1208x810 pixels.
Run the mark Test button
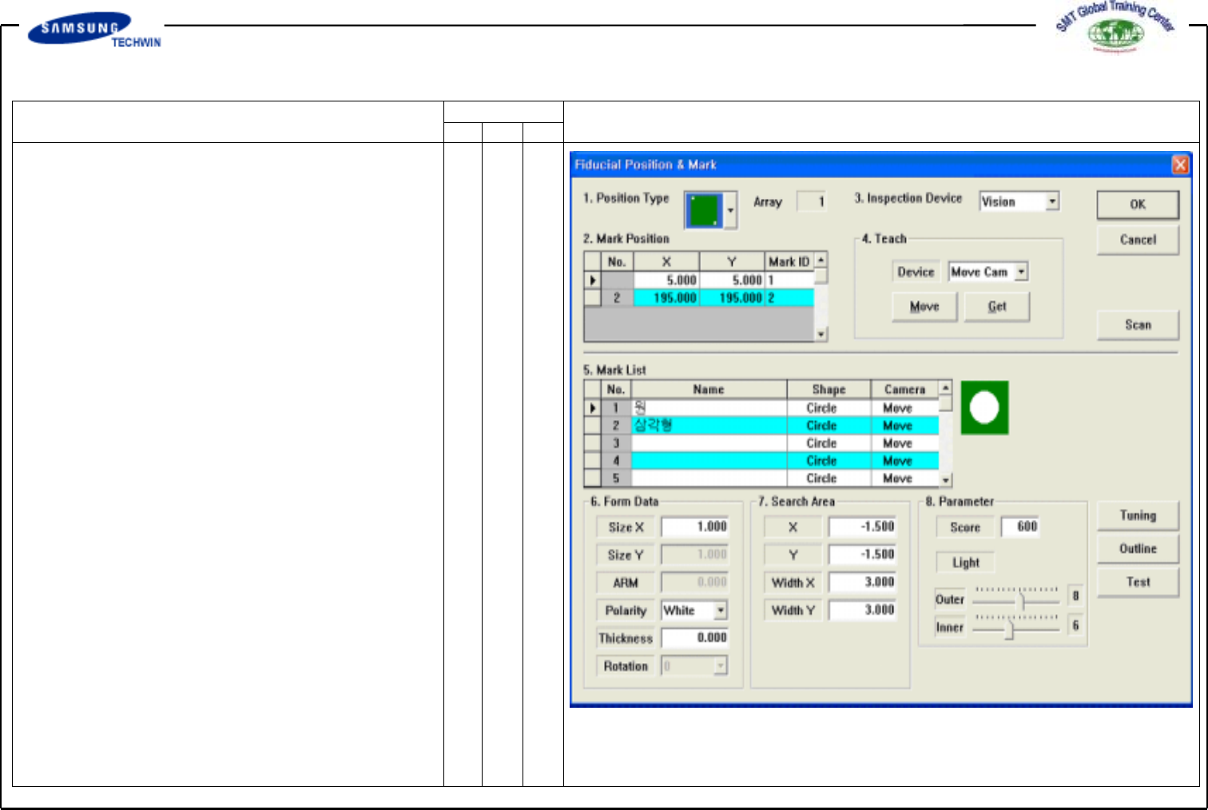[x=1138, y=582]
